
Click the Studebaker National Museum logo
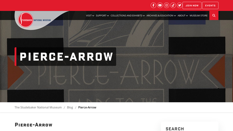point(34,20)
